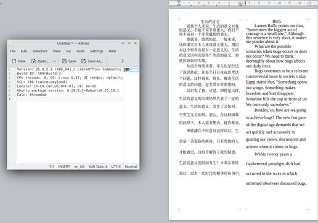Click the Save As toolbar button
The width and height of the screenshot is (318, 223).
click(x=92, y=61)
